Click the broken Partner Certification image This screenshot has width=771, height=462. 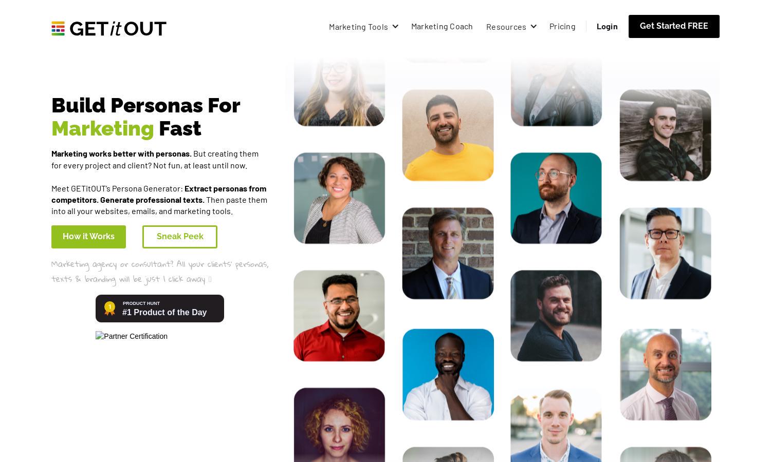pyautogui.click(x=132, y=336)
